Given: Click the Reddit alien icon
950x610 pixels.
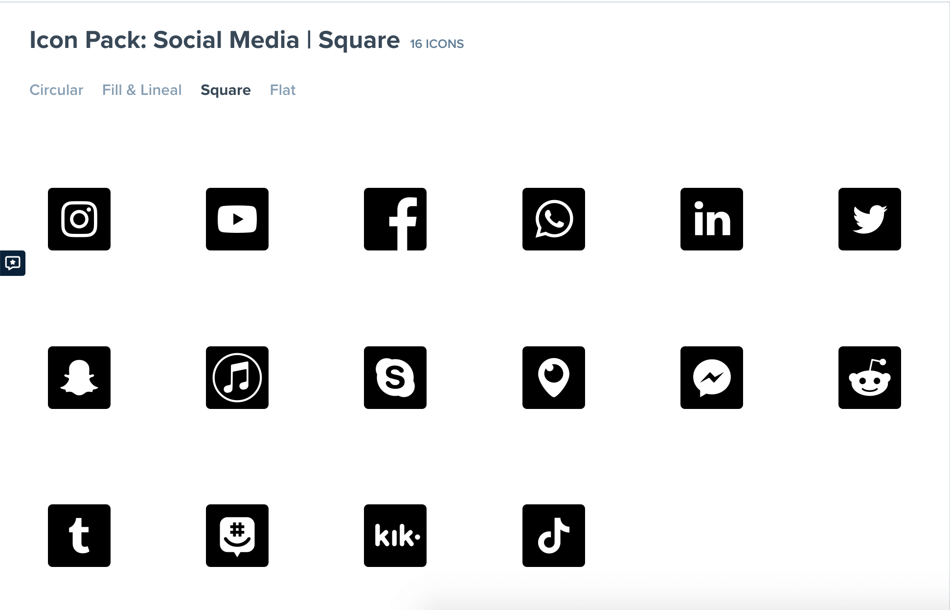Looking at the screenshot, I should pos(870,378).
